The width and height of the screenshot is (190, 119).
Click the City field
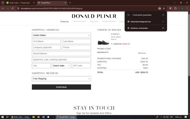41,66
